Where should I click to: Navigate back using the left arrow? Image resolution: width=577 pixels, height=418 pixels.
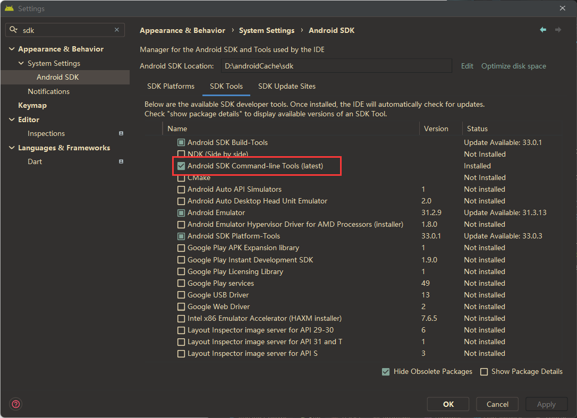(542, 30)
